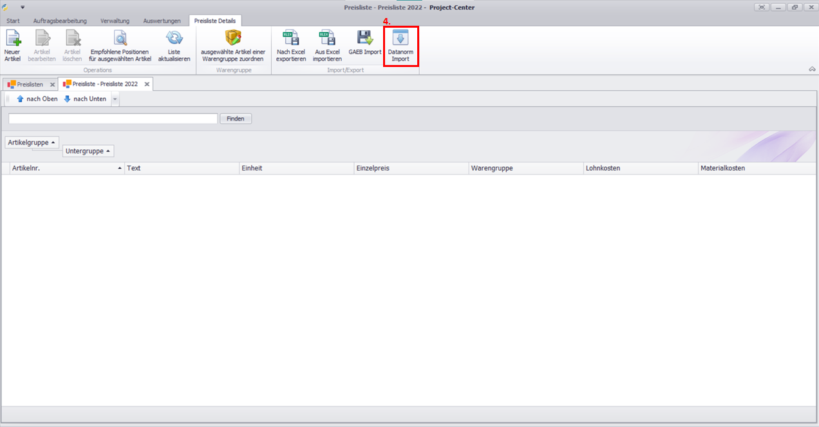Click the Artikelgruppe grouping button
Image resolution: width=819 pixels, height=427 pixels.
[x=32, y=142]
